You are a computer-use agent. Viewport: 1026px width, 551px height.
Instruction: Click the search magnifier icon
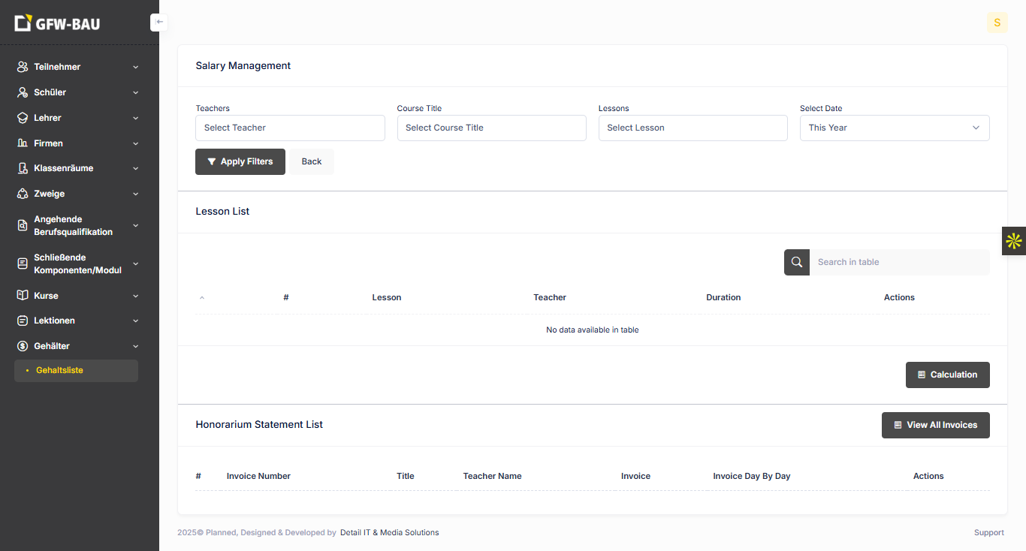click(x=797, y=262)
